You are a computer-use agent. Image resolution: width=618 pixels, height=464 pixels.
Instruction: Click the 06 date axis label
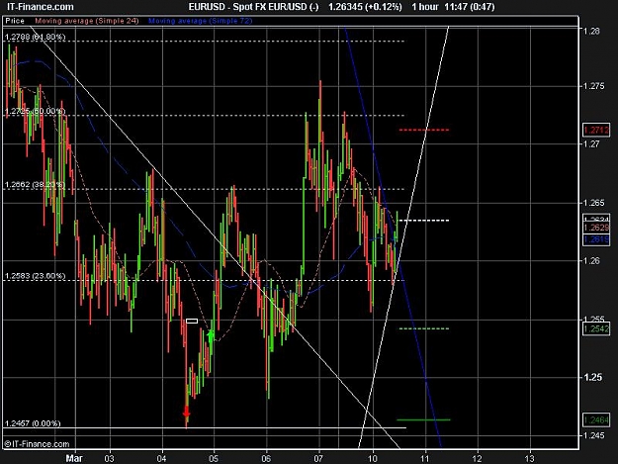(x=266, y=458)
